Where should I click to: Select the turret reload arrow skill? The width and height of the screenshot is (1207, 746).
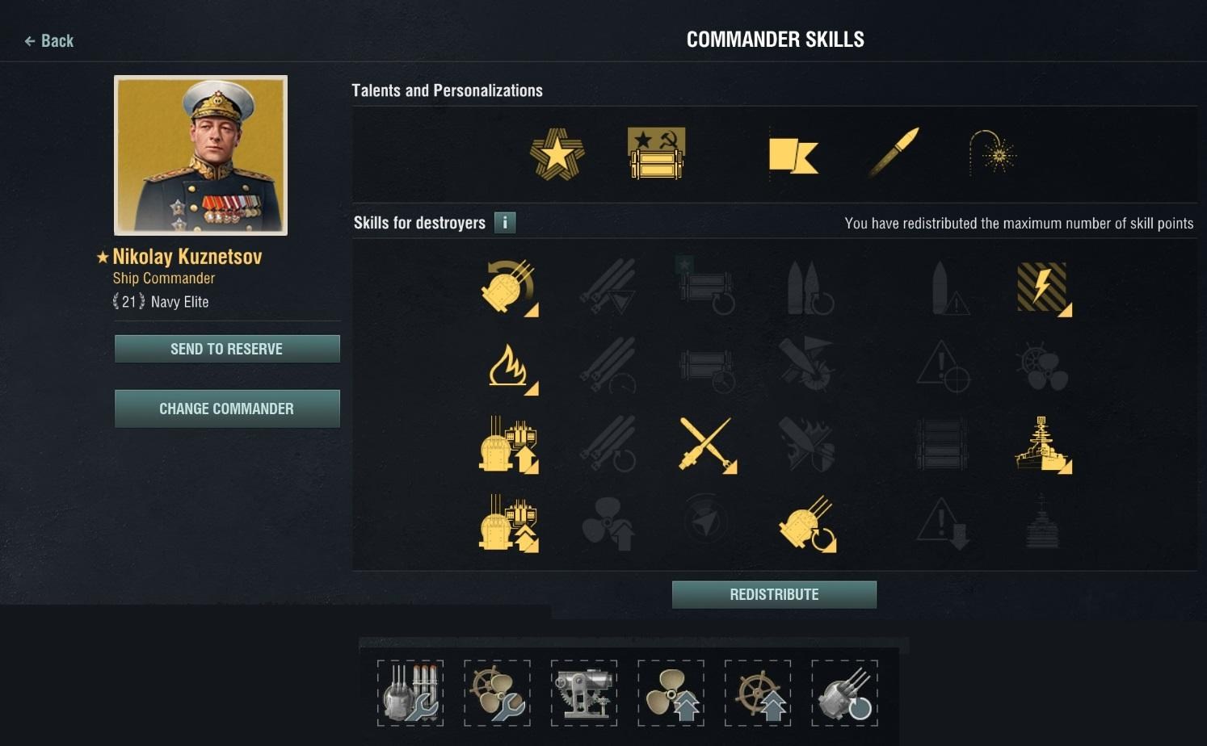[808, 524]
